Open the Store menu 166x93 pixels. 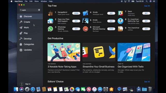pos(37,1)
